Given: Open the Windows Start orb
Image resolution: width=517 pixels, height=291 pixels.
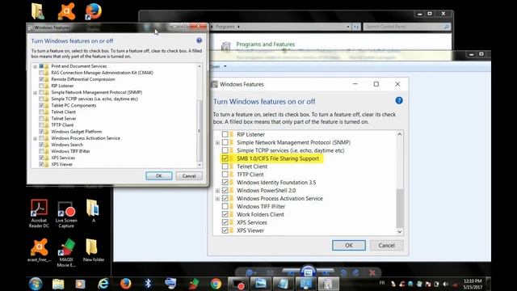Looking at the screenshot, I should 36,284.
